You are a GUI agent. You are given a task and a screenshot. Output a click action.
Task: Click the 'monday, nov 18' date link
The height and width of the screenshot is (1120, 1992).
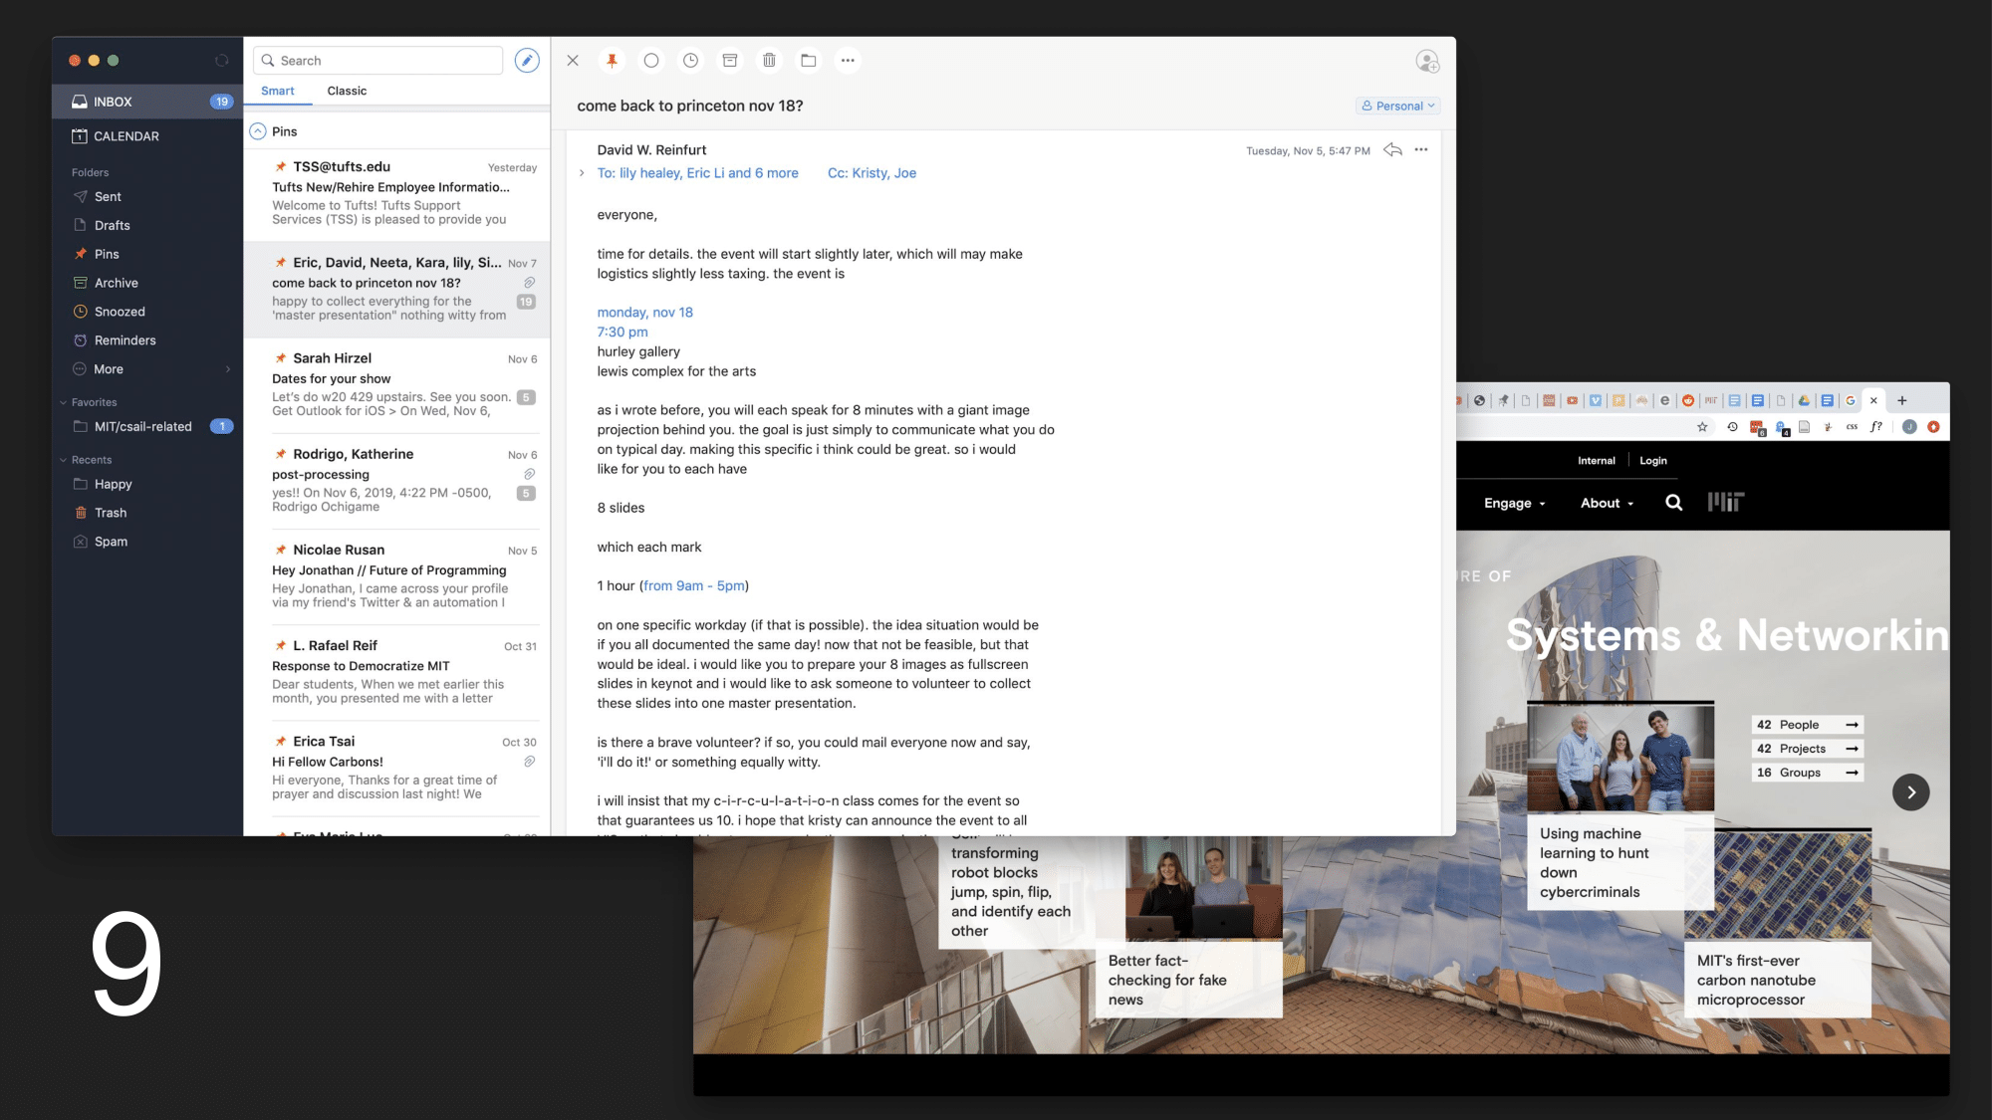pos(645,313)
